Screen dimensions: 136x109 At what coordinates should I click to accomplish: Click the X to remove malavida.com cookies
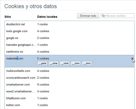[132, 59]
